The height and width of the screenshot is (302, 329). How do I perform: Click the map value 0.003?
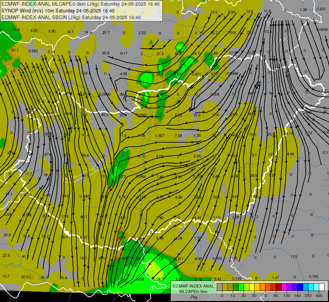pos(217,258)
